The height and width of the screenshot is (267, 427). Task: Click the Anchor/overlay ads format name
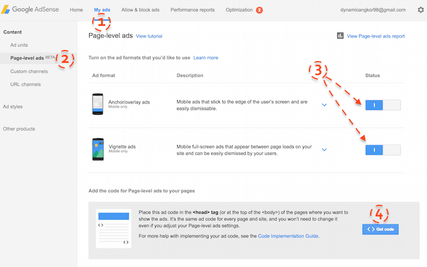tap(129, 102)
